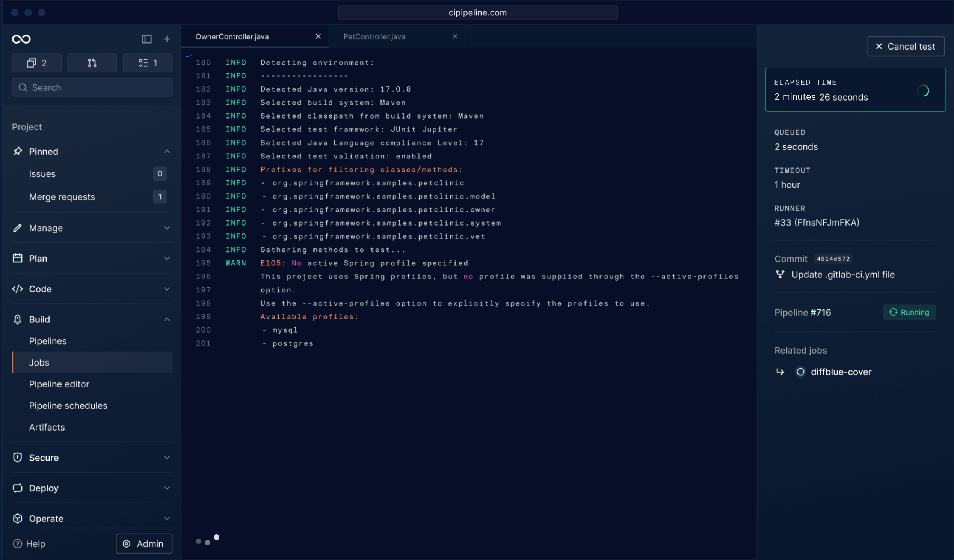The image size is (954, 560).
Task: Click the Running pipeline status badge
Action: 909,312
